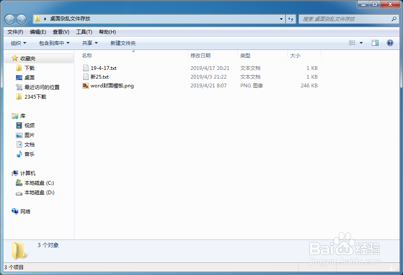Screen dimensions: 403x275
Task: Open the 图片 library
Action: click(30, 135)
